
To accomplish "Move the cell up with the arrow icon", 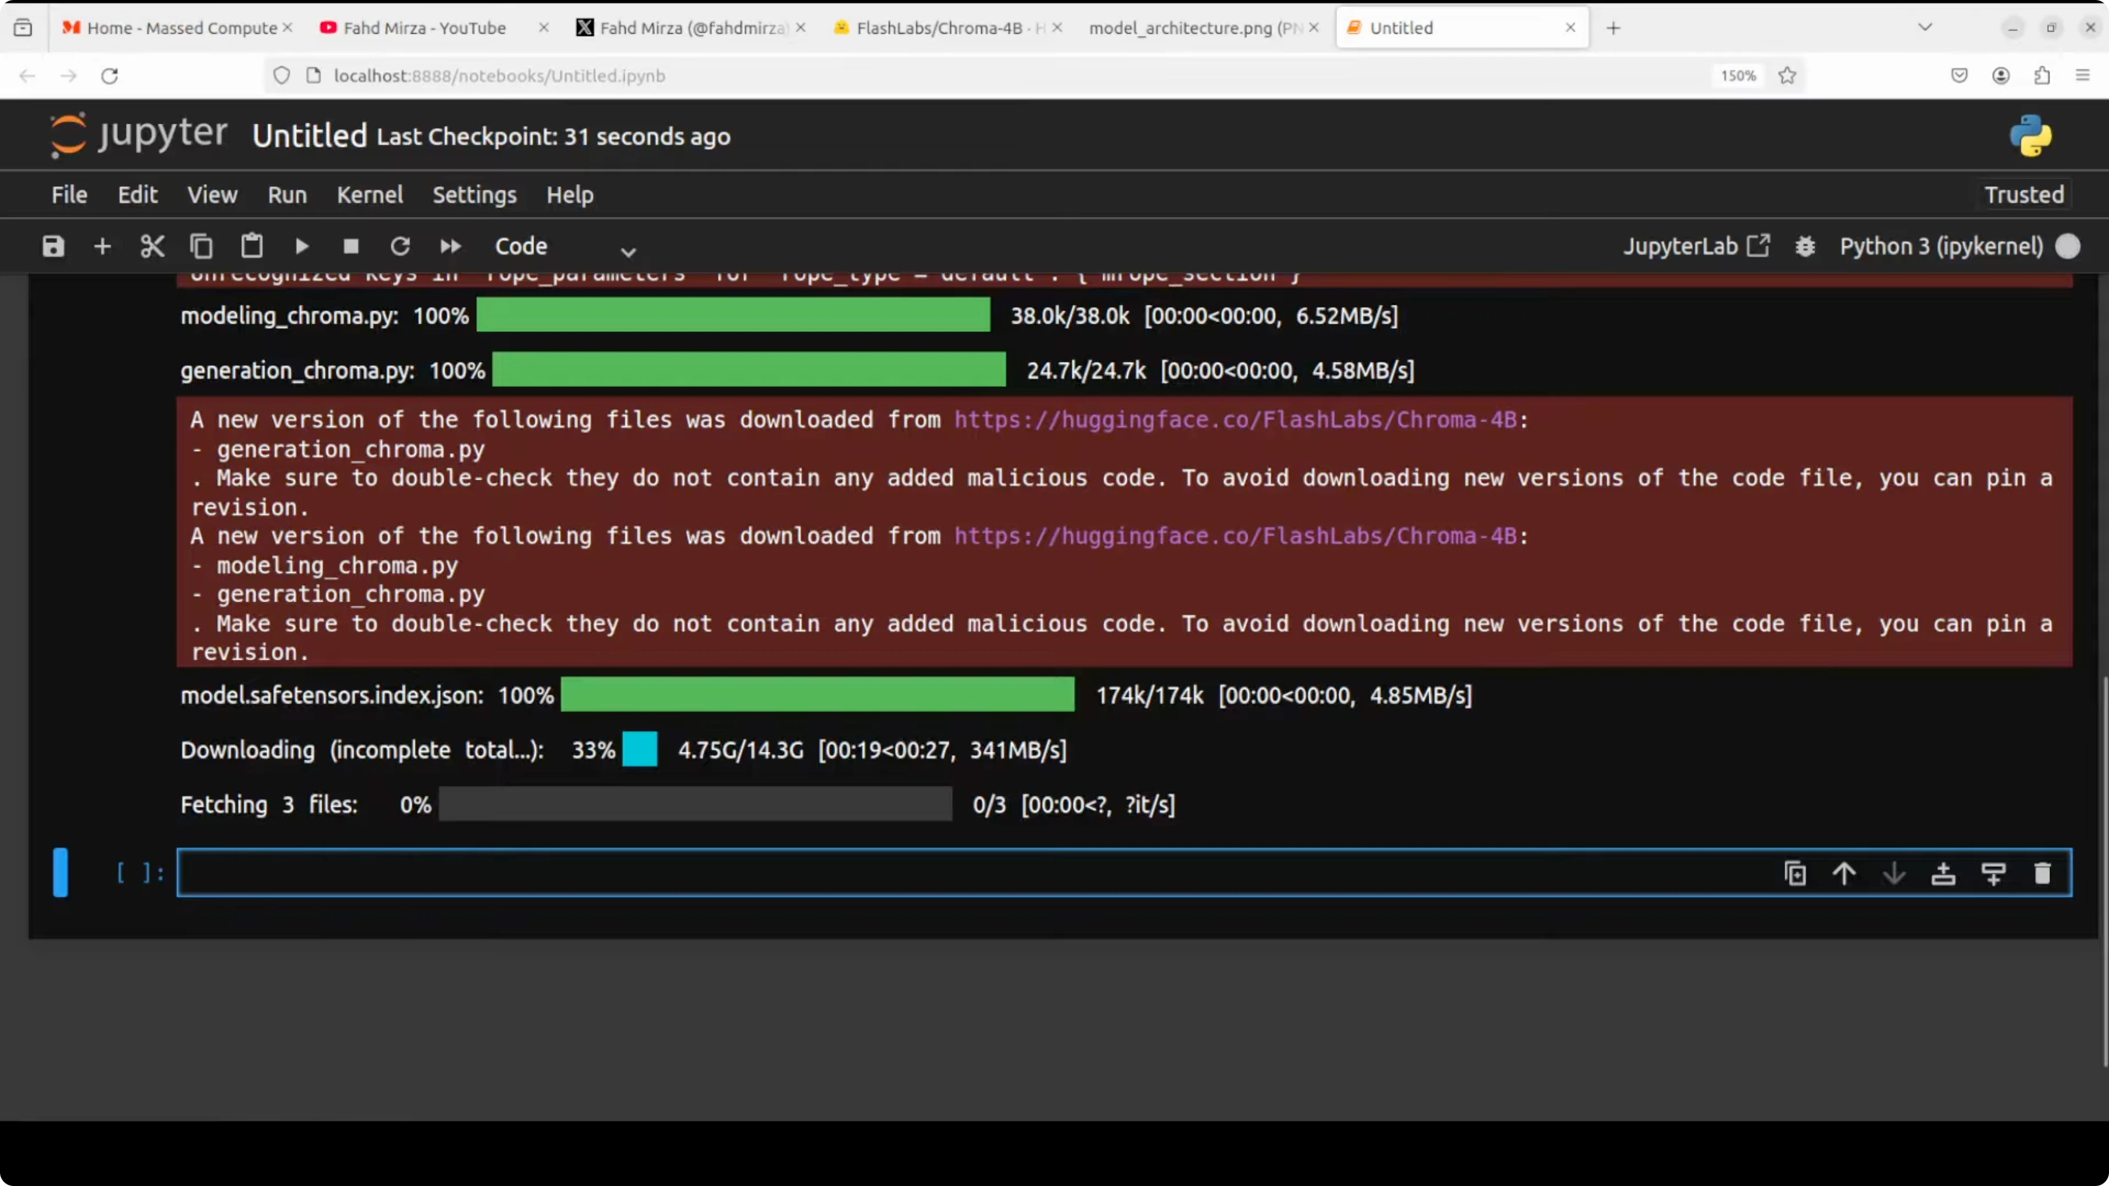I will pos(1845,873).
